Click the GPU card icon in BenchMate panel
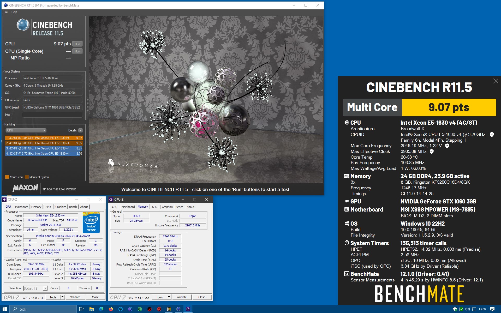The image size is (501, 313). click(347, 201)
